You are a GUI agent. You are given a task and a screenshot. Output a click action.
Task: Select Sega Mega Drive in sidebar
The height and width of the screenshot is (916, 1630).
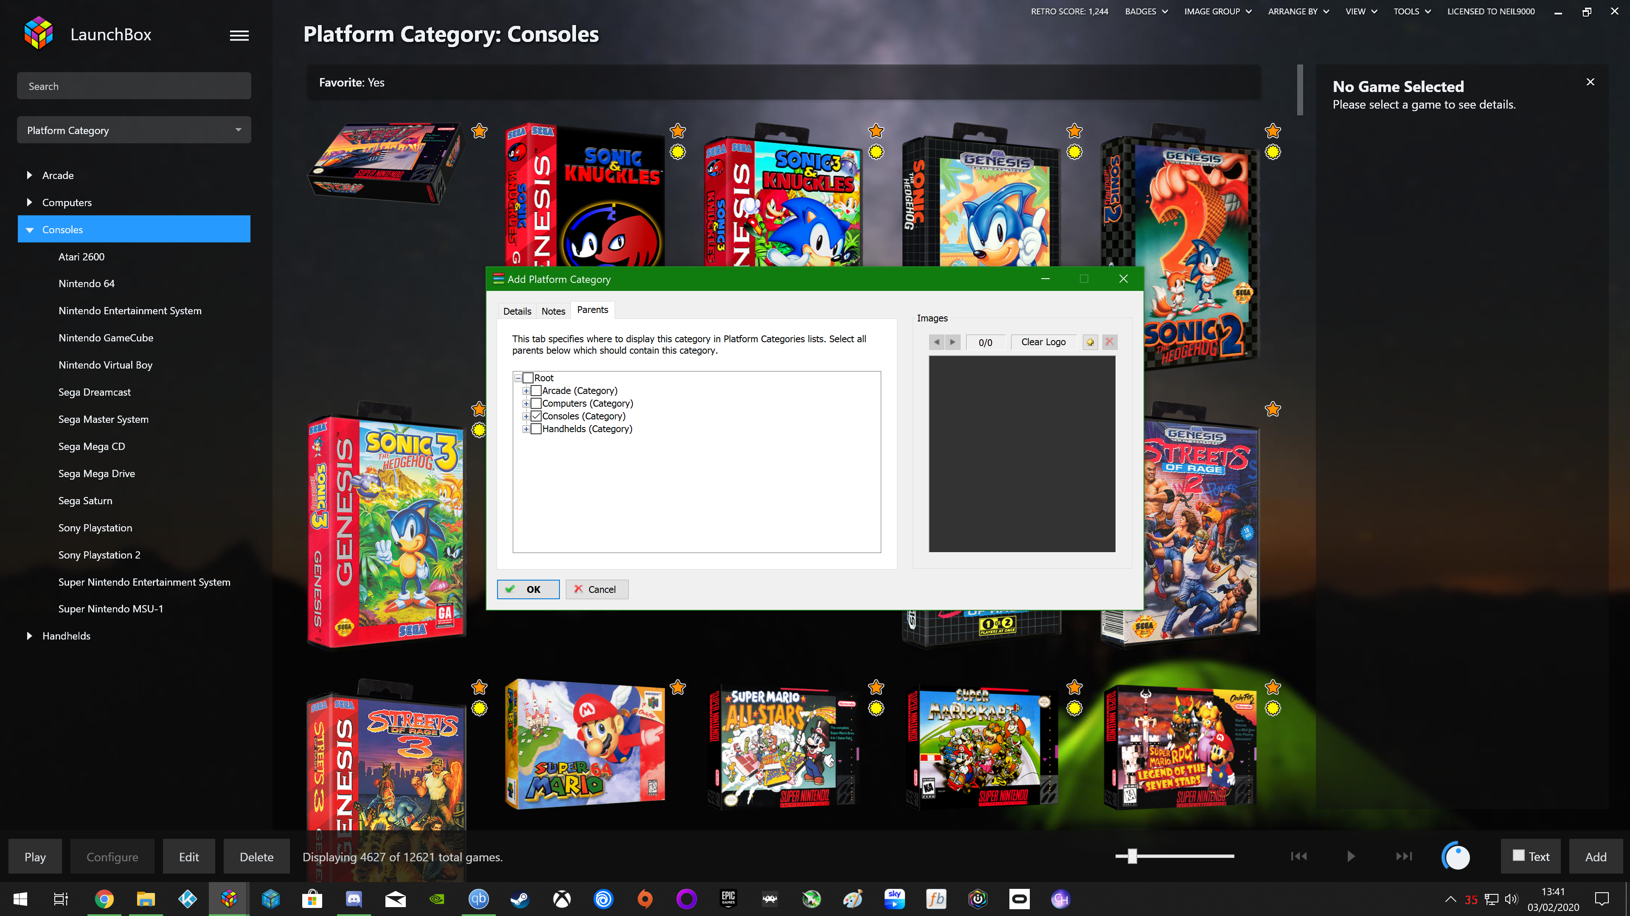(96, 474)
